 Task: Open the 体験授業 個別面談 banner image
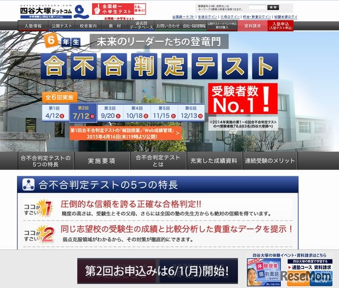pyautogui.click(x=264, y=272)
